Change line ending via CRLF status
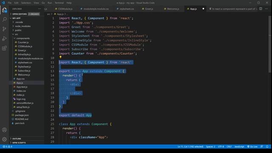Screen dimensions: 272x153 pyautogui.click(x=229, y=147)
